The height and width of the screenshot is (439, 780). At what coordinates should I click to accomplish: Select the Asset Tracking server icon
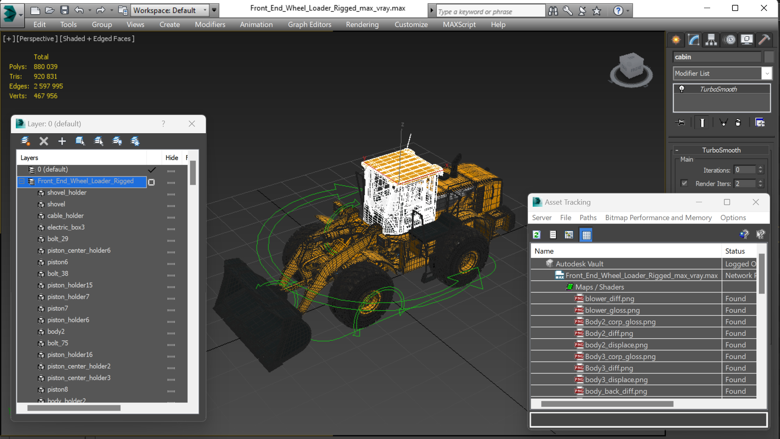click(536, 234)
